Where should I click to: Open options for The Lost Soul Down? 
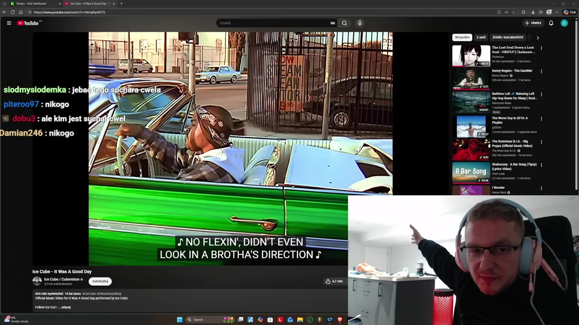click(541, 48)
